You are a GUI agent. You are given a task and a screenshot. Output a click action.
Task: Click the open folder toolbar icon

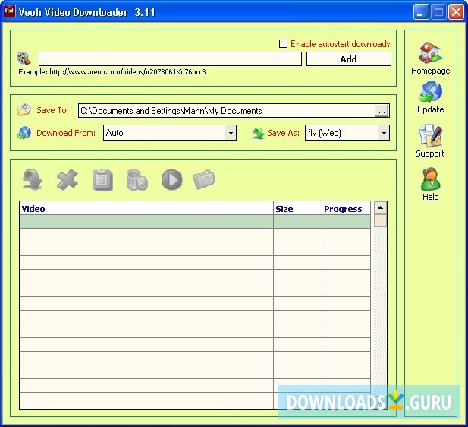pyautogui.click(x=204, y=179)
